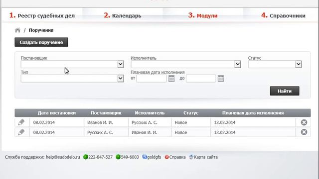Sort by Дата постановки column header
Image resolution: width=319 pixels, height=179 pixels.
pos(57,113)
